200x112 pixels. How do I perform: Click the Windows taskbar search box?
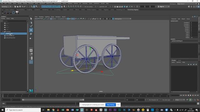coord(23,110)
